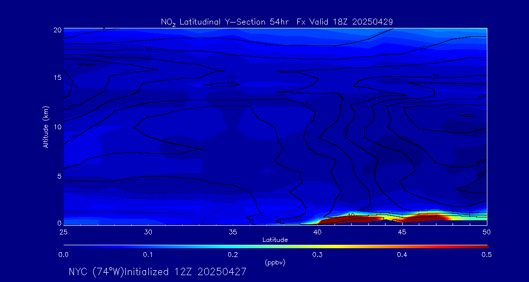Click latitude axis tick label "35"
The width and height of the screenshot is (529, 282).
pos(233,232)
